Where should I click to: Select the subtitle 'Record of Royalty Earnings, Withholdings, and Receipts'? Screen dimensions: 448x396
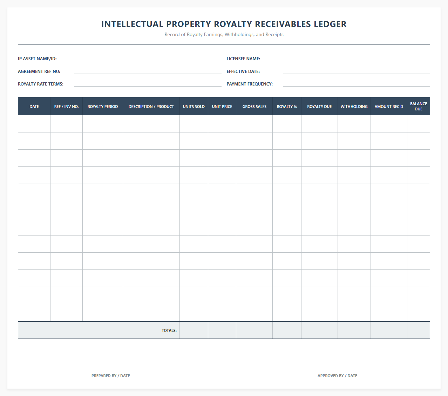pyautogui.click(x=224, y=34)
